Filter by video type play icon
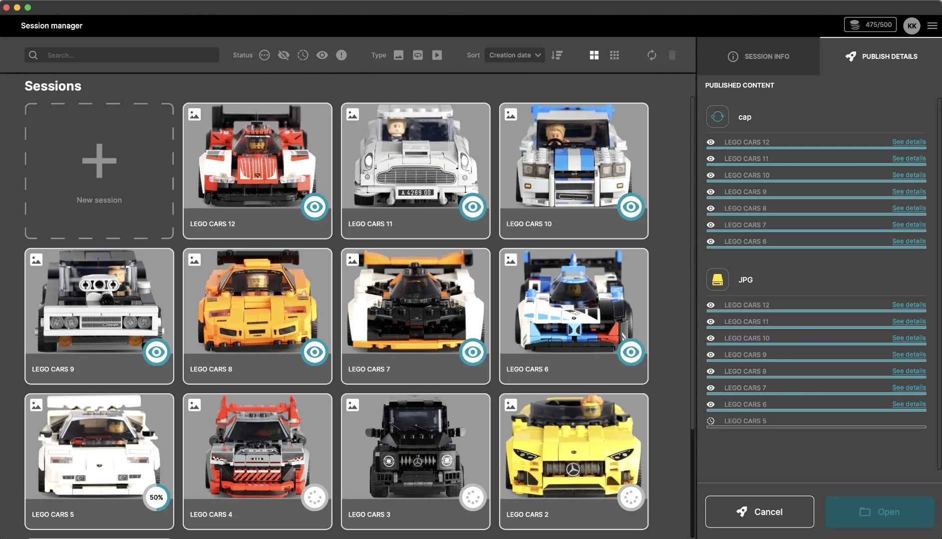Screen dimensions: 942x539 tap(437, 55)
